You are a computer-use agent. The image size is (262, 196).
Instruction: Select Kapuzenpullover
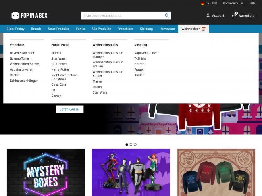click(146, 53)
